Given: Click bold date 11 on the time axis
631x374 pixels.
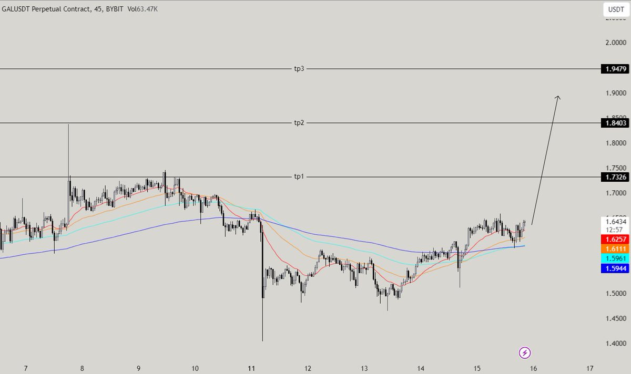Looking at the screenshot, I should pos(251,368).
